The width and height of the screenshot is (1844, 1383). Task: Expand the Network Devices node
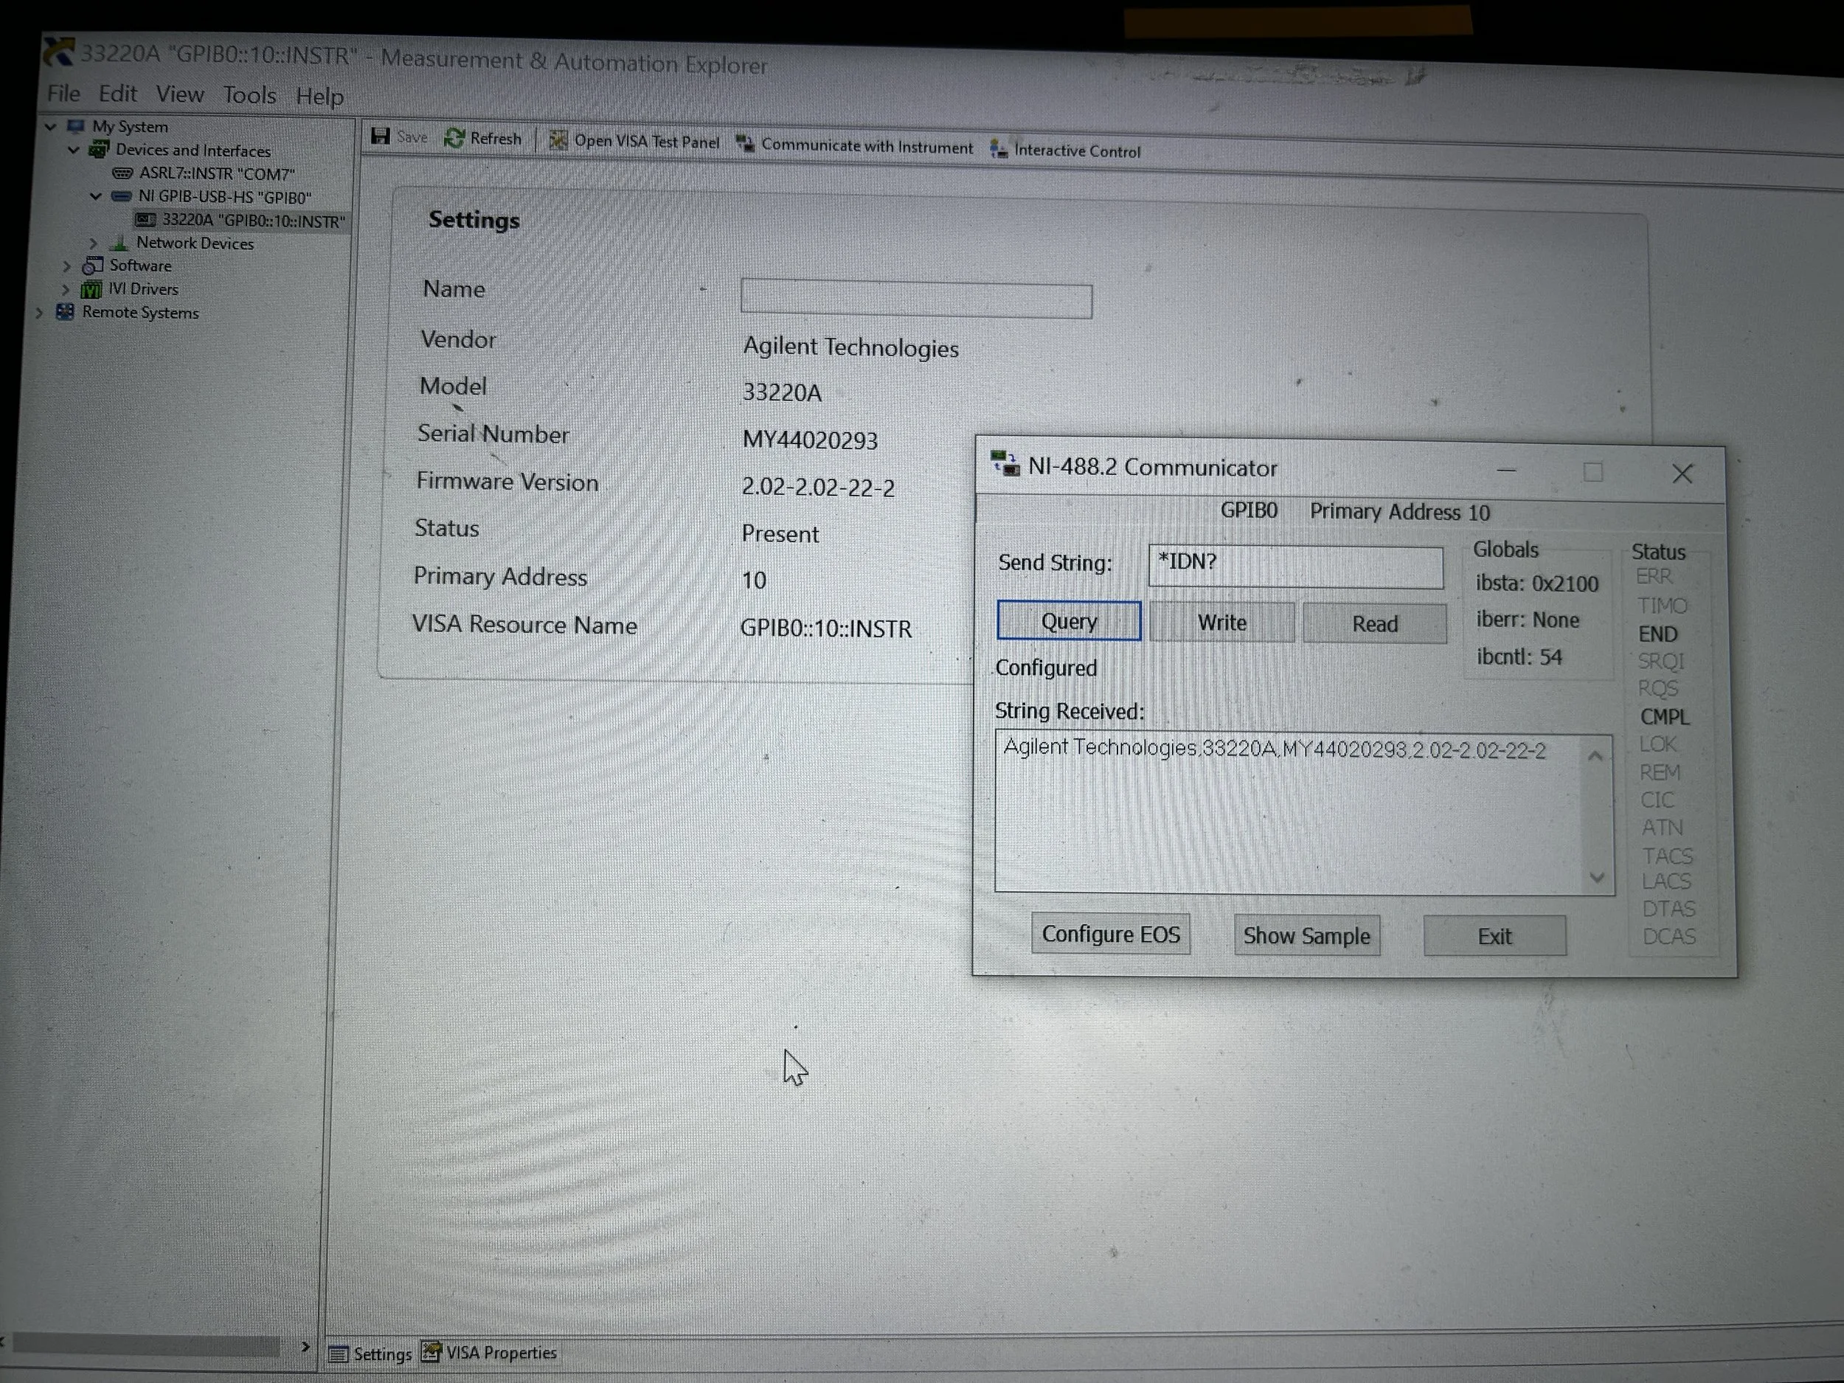pos(94,243)
